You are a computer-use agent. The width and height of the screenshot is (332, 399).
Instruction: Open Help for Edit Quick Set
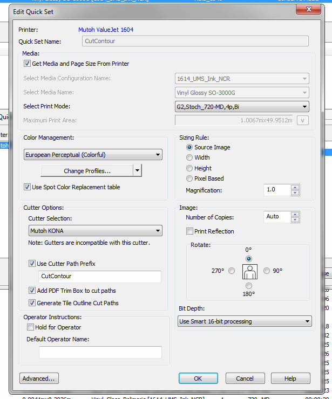pyautogui.click(x=290, y=379)
